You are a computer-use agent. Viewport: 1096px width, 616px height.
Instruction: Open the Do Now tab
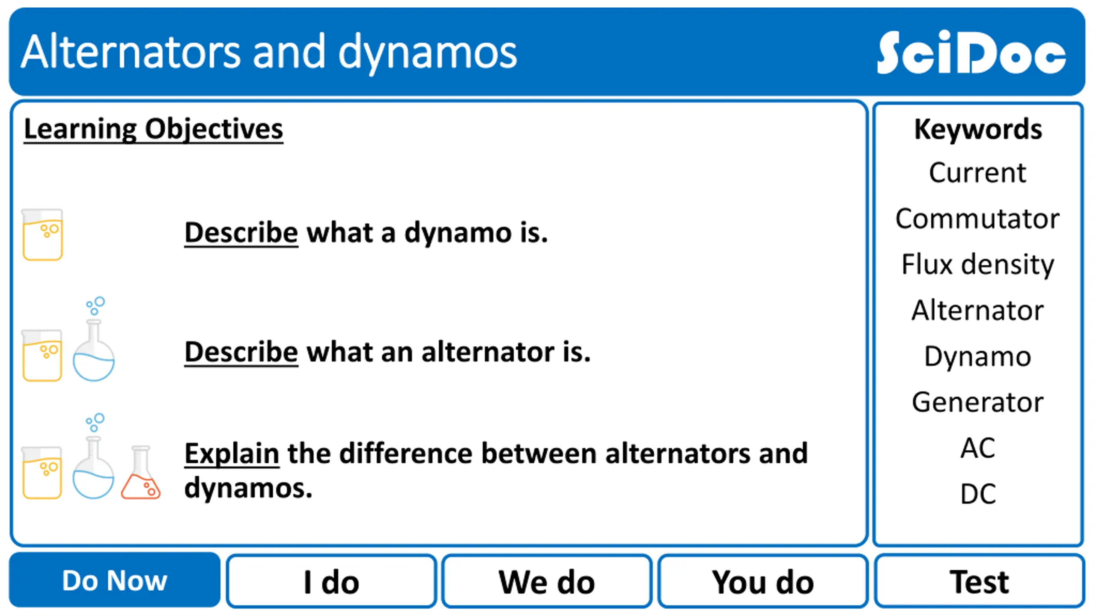tap(115, 580)
